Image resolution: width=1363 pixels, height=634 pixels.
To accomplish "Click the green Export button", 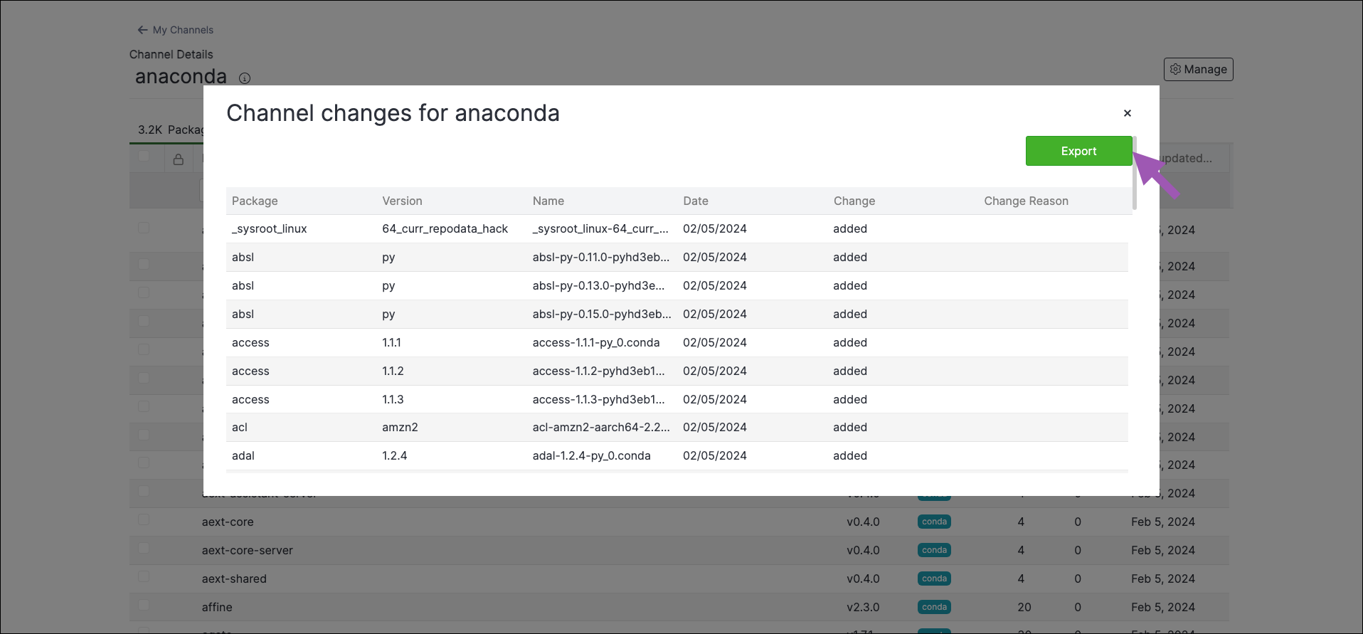I will (1078, 151).
